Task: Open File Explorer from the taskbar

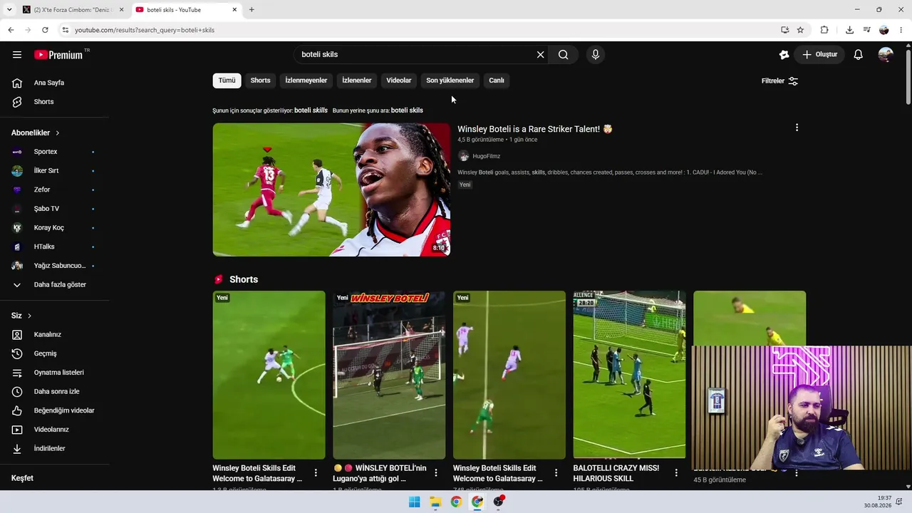Action: [x=435, y=502]
